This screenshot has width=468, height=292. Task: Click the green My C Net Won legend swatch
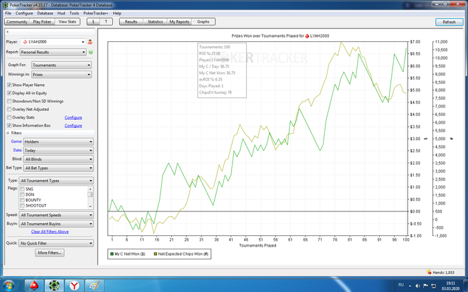(x=111, y=254)
